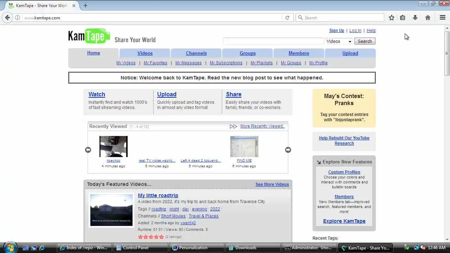The width and height of the screenshot is (450, 253).
Task: Click the Sign Up link
Action: click(337, 31)
